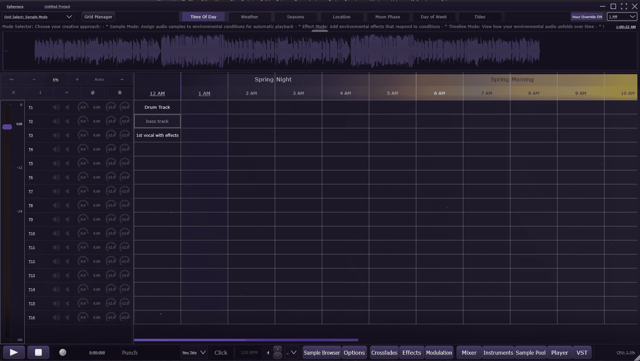Mute track T1 with speaker icon

point(56,107)
